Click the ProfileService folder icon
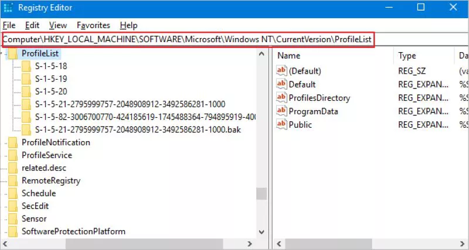Screen dimensions: 469x250 (13, 155)
